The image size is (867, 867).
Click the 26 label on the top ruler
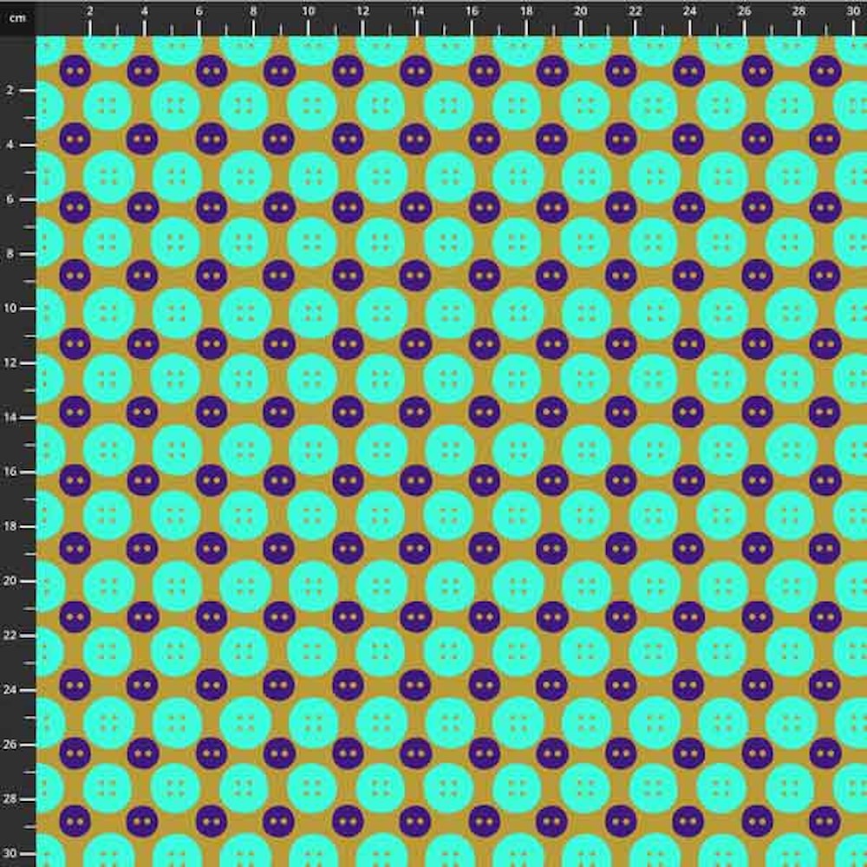click(745, 11)
